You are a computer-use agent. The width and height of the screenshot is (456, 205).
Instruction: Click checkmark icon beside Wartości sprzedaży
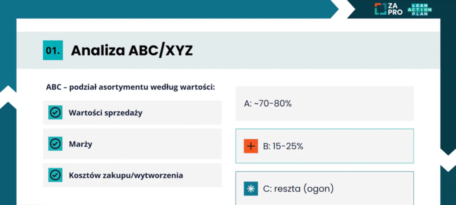click(55, 113)
